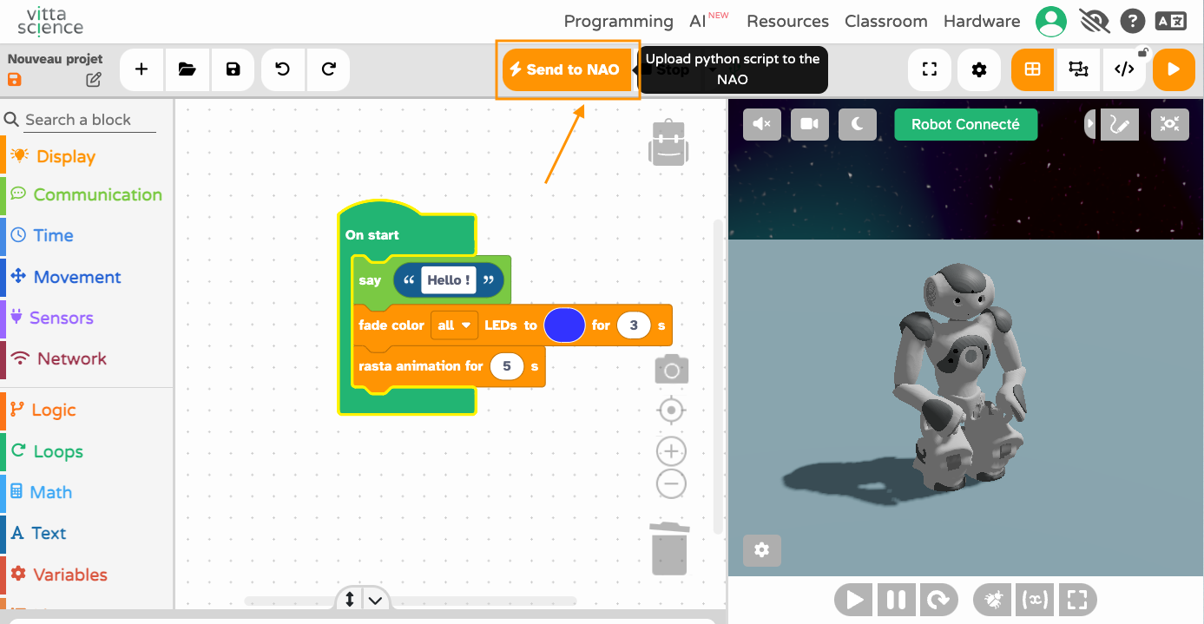This screenshot has height=624, width=1204.
Task: Open the simulator camera view options
Action: click(810, 124)
